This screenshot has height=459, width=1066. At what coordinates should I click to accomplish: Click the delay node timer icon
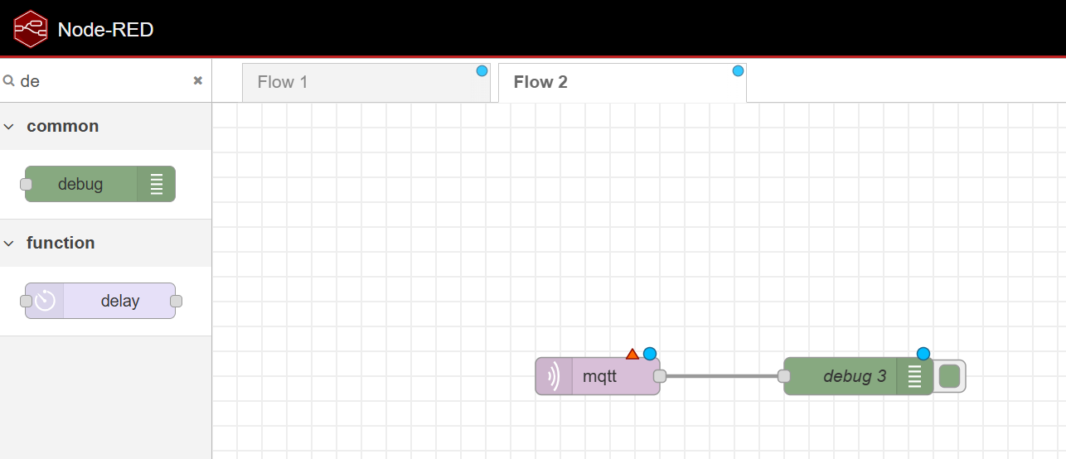pos(45,301)
